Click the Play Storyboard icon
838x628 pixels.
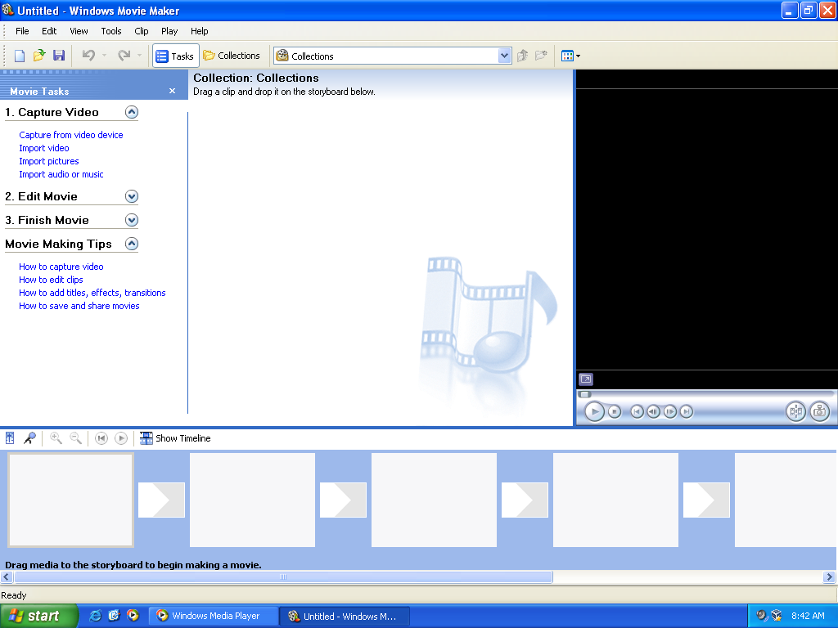coord(121,438)
